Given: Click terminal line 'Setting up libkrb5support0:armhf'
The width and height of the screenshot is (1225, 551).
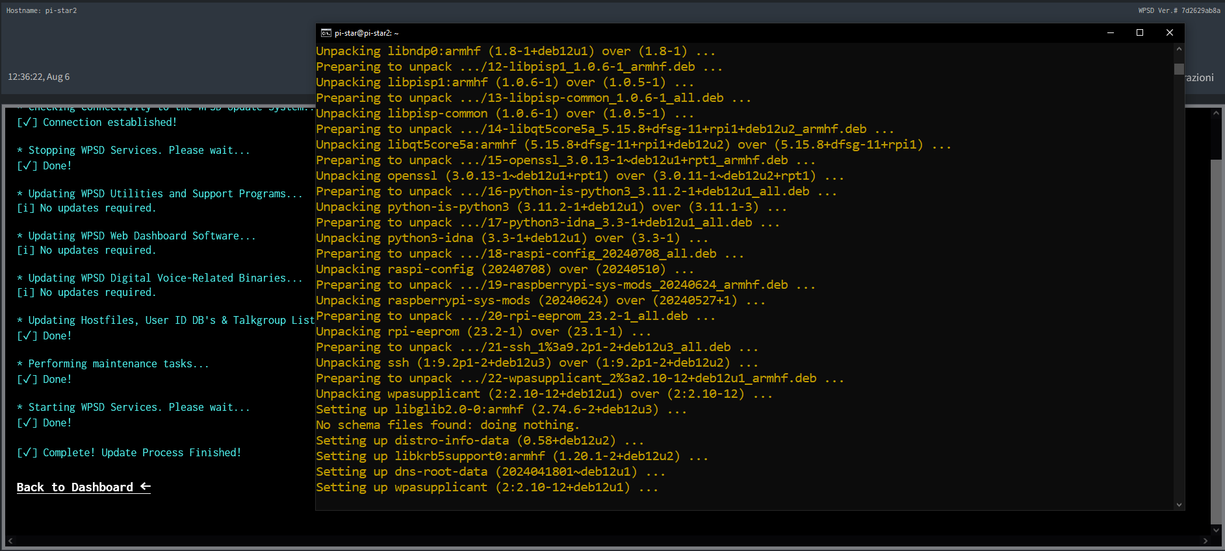Looking at the screenshot, I should pos(512,456).
